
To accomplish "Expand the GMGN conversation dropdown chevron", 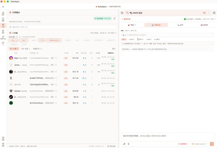I will pos(209,13).
